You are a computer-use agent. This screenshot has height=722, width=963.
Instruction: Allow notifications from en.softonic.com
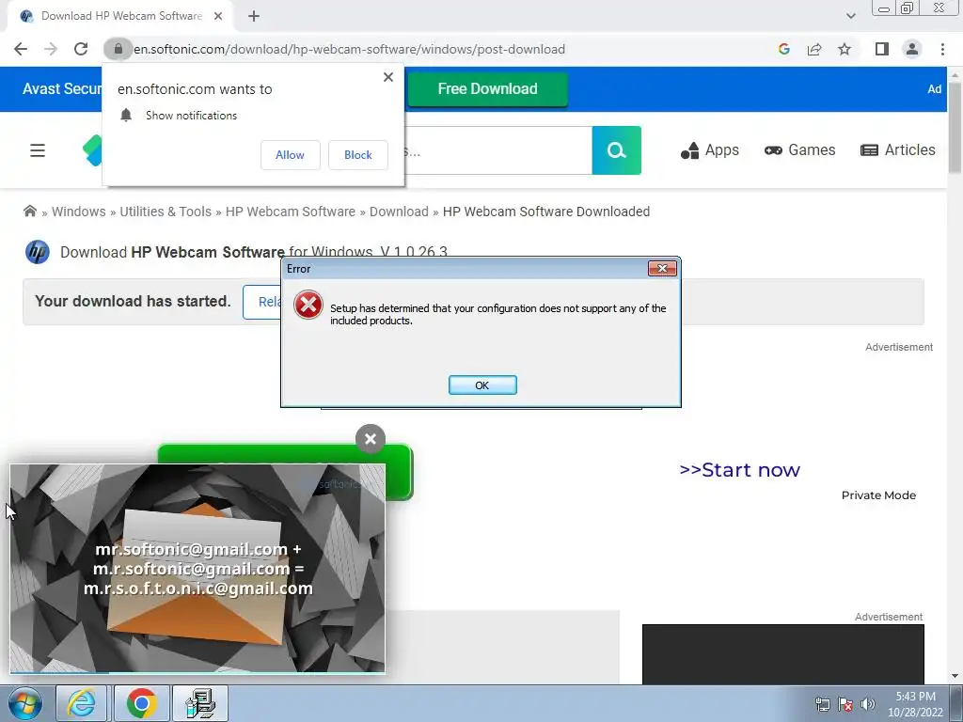click(x=290, y=155)
